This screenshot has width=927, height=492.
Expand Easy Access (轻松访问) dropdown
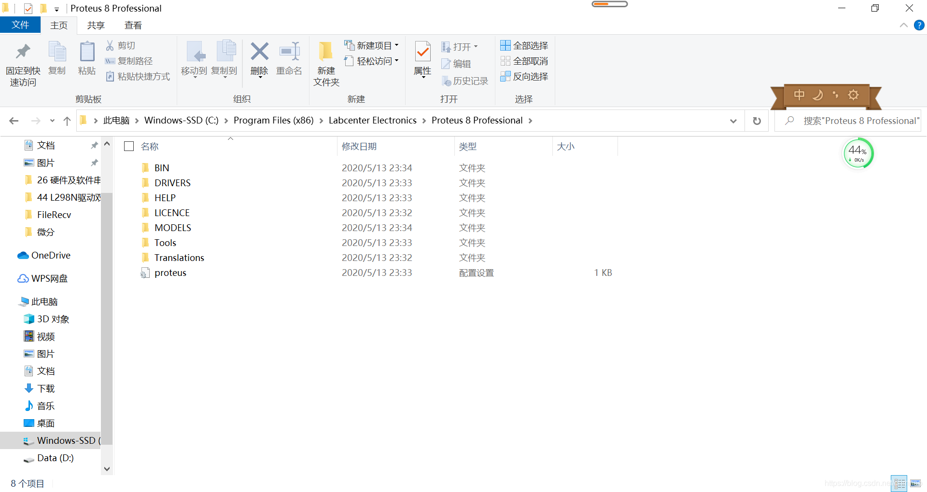click(396, 61)
